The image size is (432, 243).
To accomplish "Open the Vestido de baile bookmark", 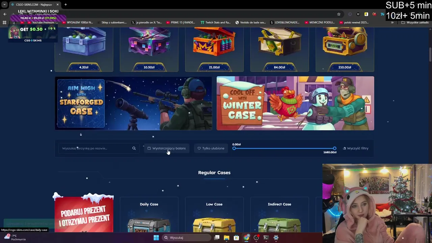I will click(250, 22).
